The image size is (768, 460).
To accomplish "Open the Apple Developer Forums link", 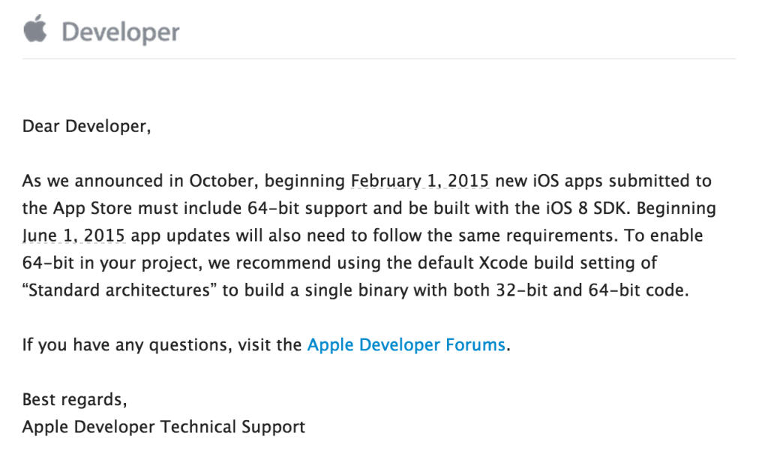I will [406, 345].
